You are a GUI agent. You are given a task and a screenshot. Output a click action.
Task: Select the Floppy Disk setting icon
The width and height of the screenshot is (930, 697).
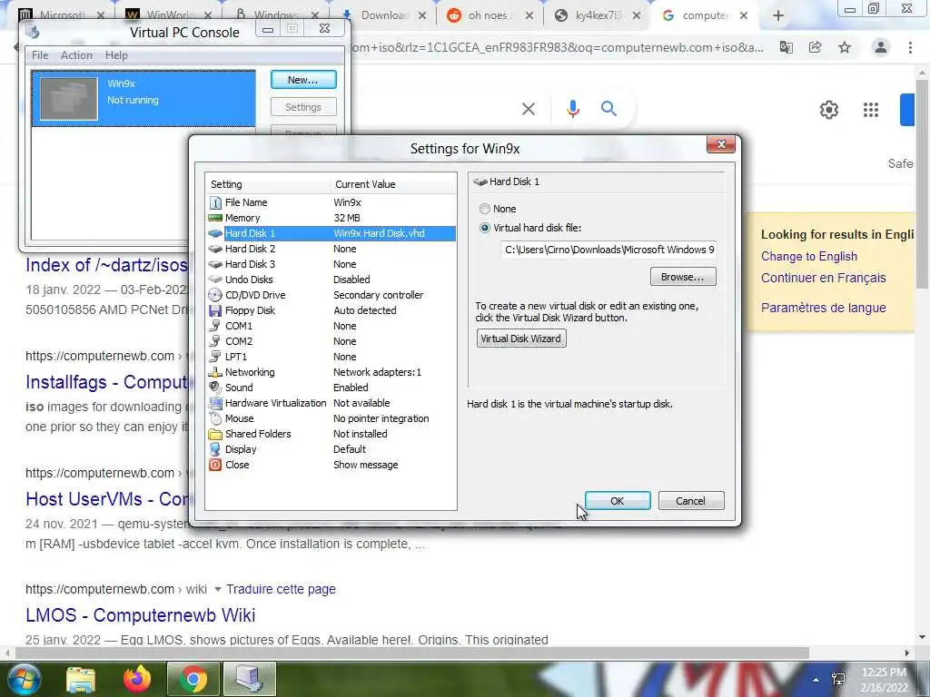pyautogui.click(x=215, y=310)
